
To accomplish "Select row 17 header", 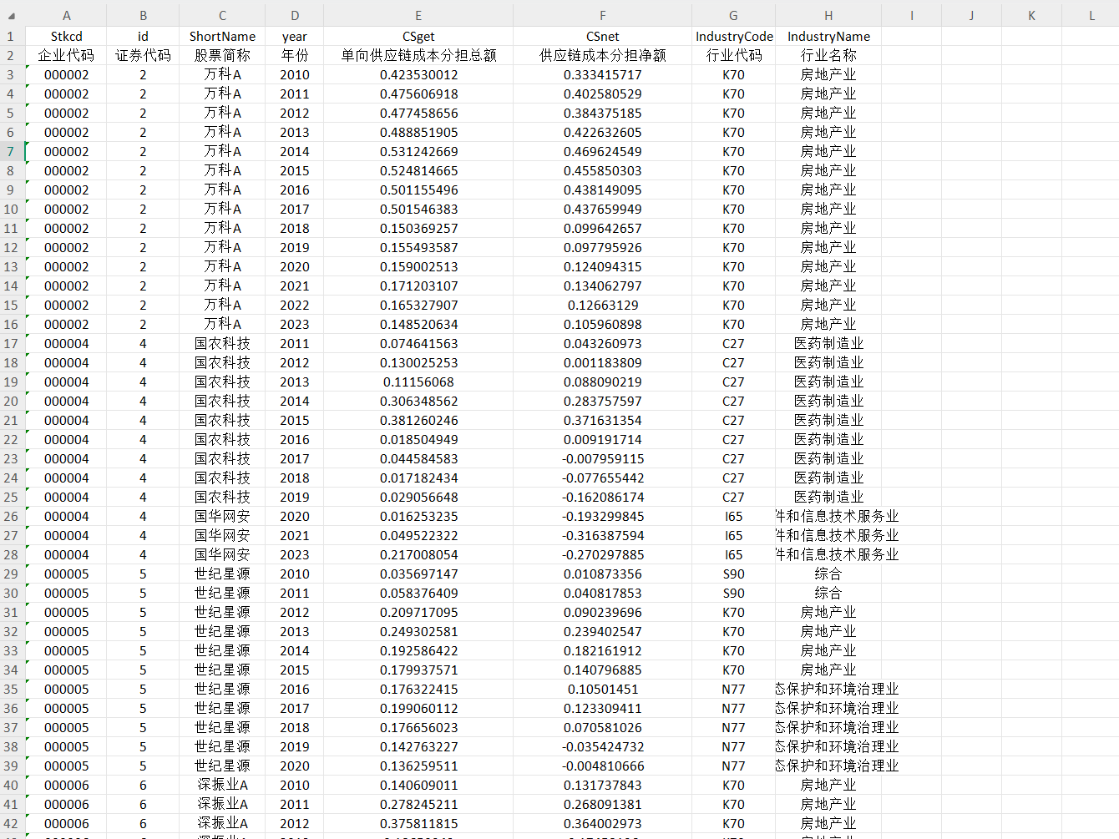I will point(12,343).
